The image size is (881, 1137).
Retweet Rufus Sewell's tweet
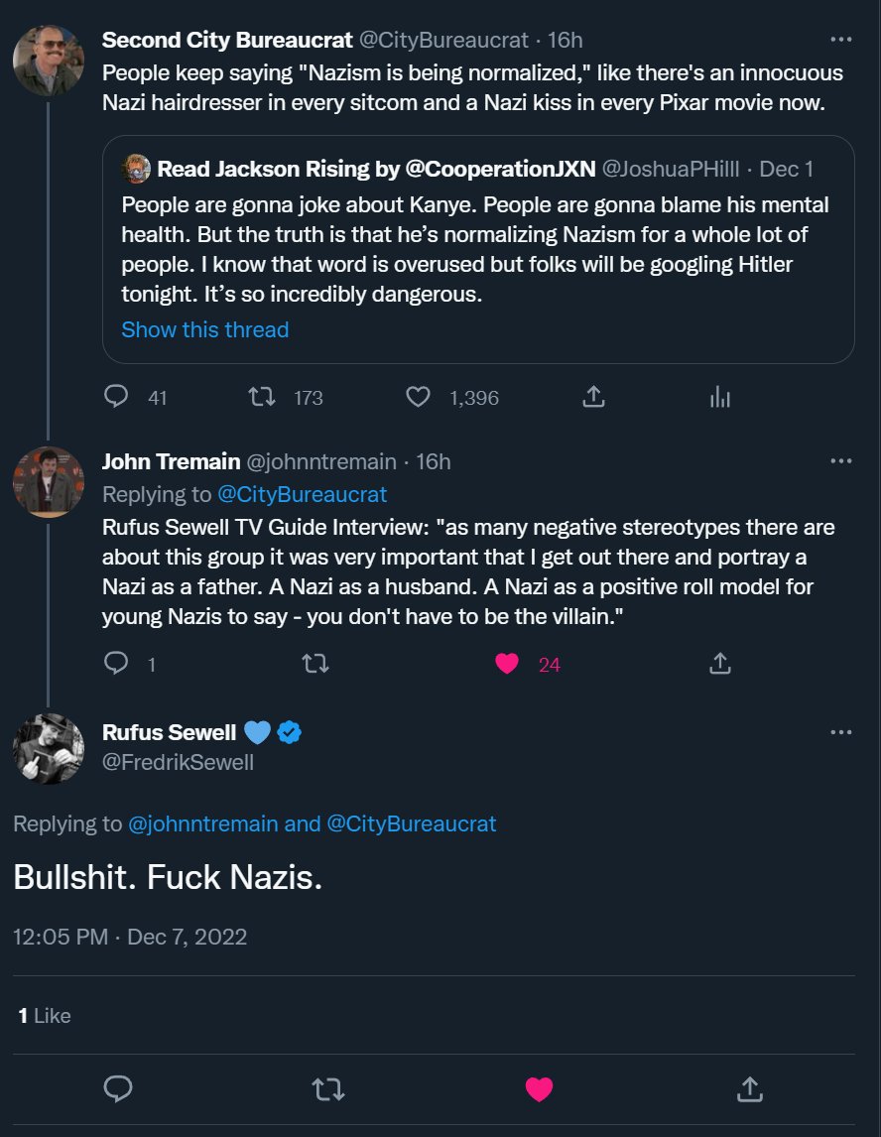click(328, 1088)
